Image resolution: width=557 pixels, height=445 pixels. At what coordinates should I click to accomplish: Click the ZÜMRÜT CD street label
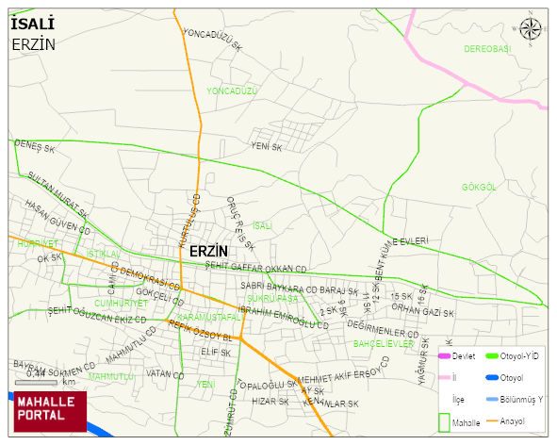(x=231, y=412)
